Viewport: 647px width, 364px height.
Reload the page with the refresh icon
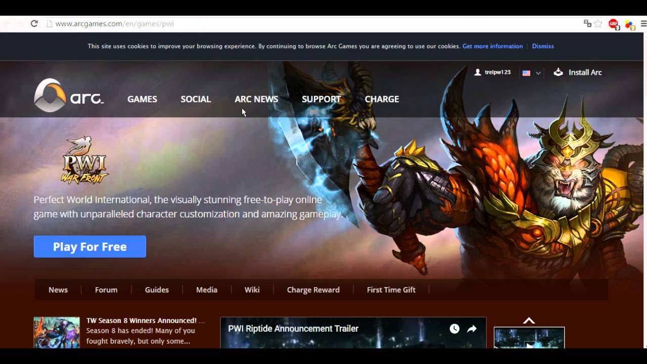pyautogui.click(x=34, y=24)
